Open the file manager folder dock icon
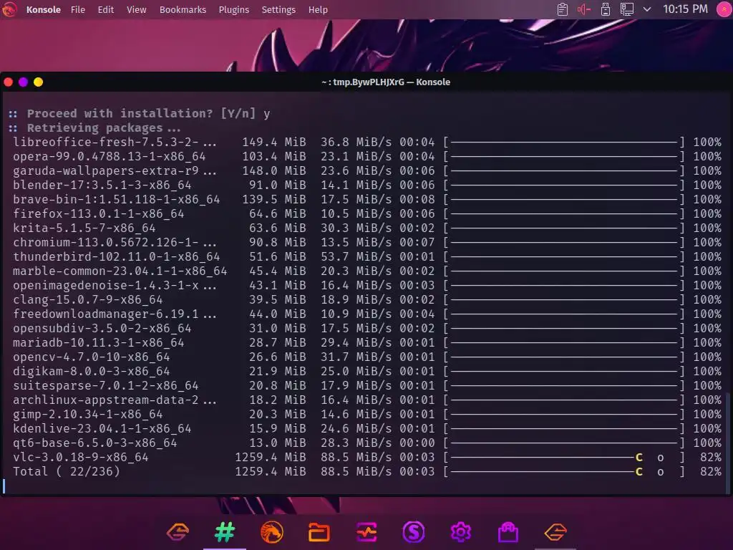Viewport: 733px width, 550px height. click(x=319, y=532)
